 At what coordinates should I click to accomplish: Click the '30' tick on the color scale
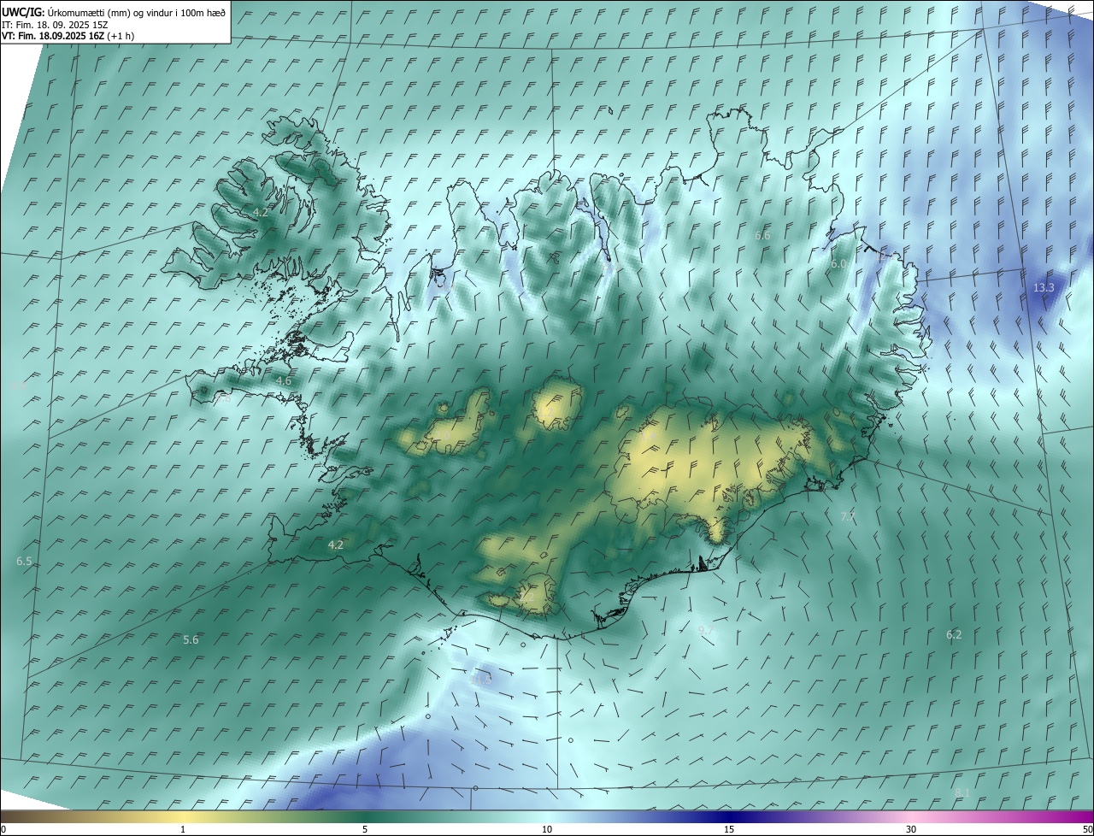coord(911,829)
